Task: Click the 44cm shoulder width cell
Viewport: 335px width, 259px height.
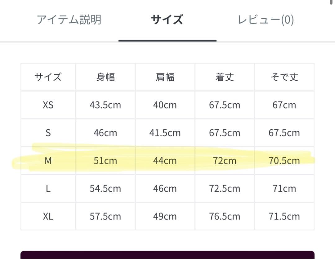Action: (165, 161)
